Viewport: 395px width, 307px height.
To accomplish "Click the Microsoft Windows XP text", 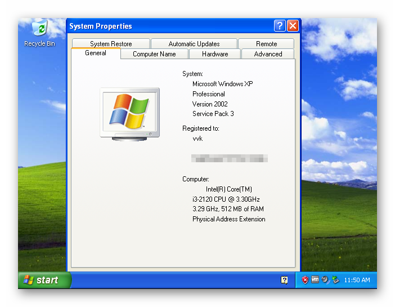I will (x=222, y=84).
